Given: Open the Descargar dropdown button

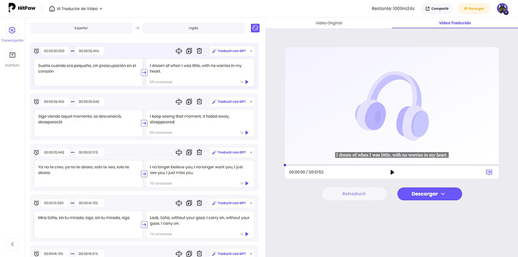Looking at the screenshot, I should coord(430,194).
